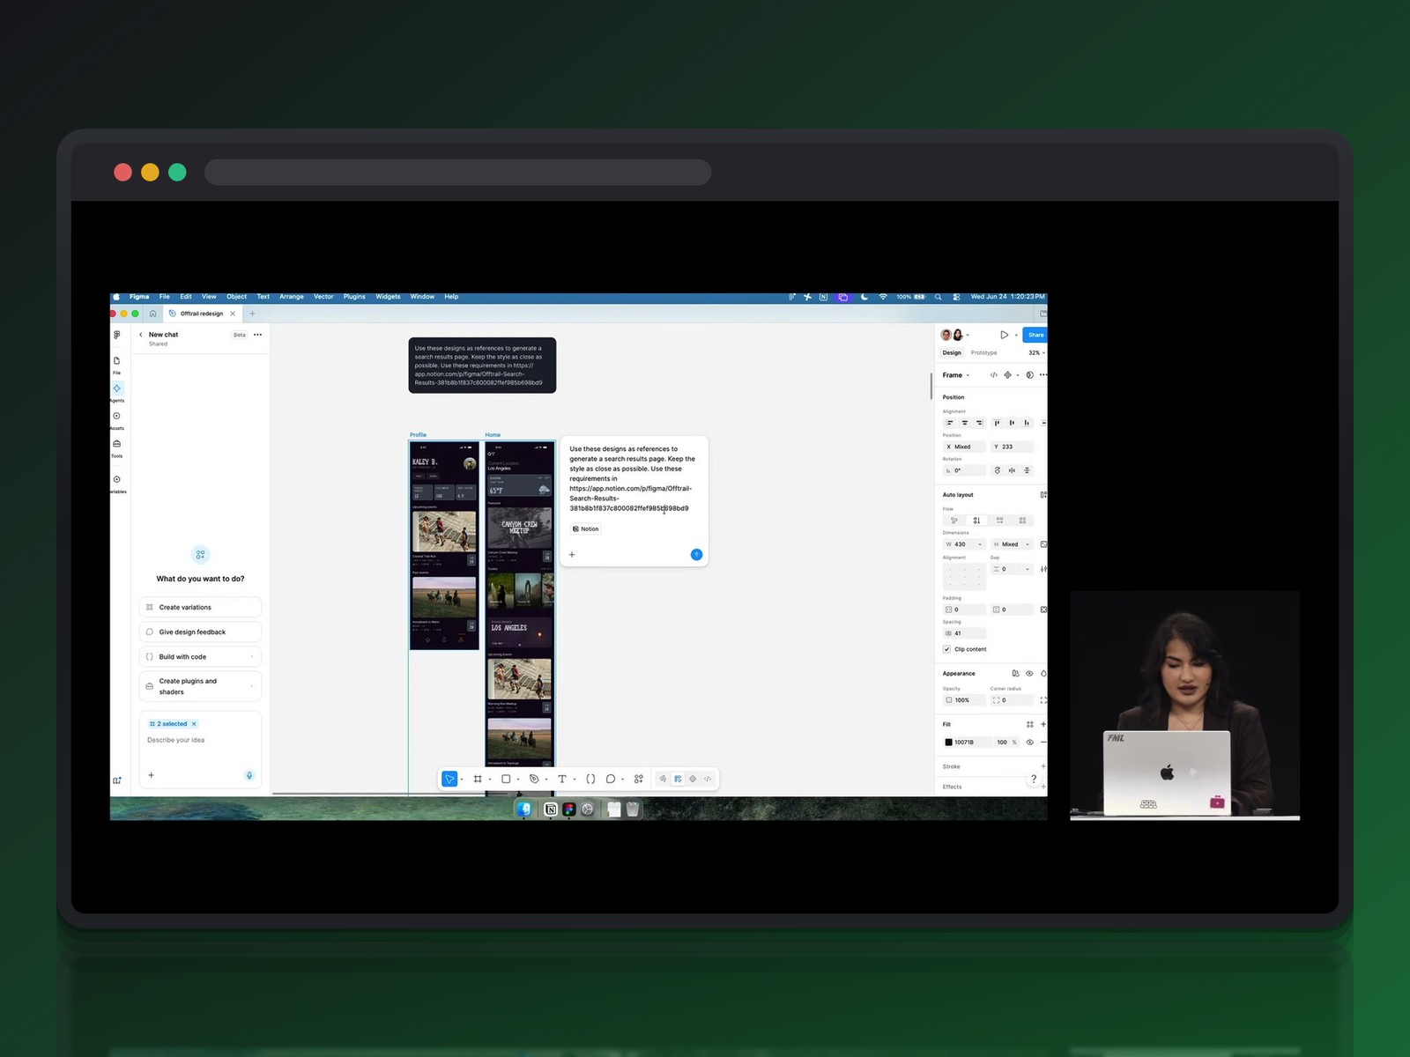
Task: Open the Plugins menu
Action: coord(354,297)
